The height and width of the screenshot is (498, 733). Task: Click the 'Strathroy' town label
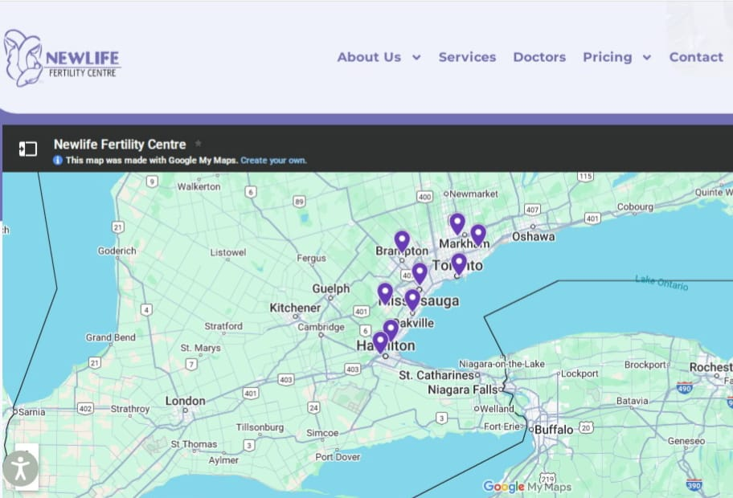coord(130,409)
